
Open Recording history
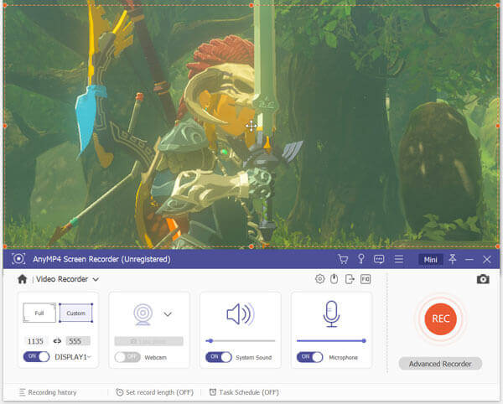pos(48,392)
